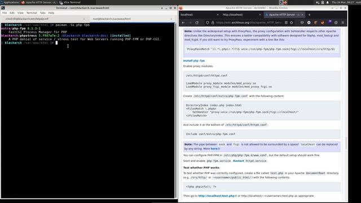This screenshot has height=203, width=361.
Task: Close the httpd.conf terminal tab
Action: (x=84, y=19)
